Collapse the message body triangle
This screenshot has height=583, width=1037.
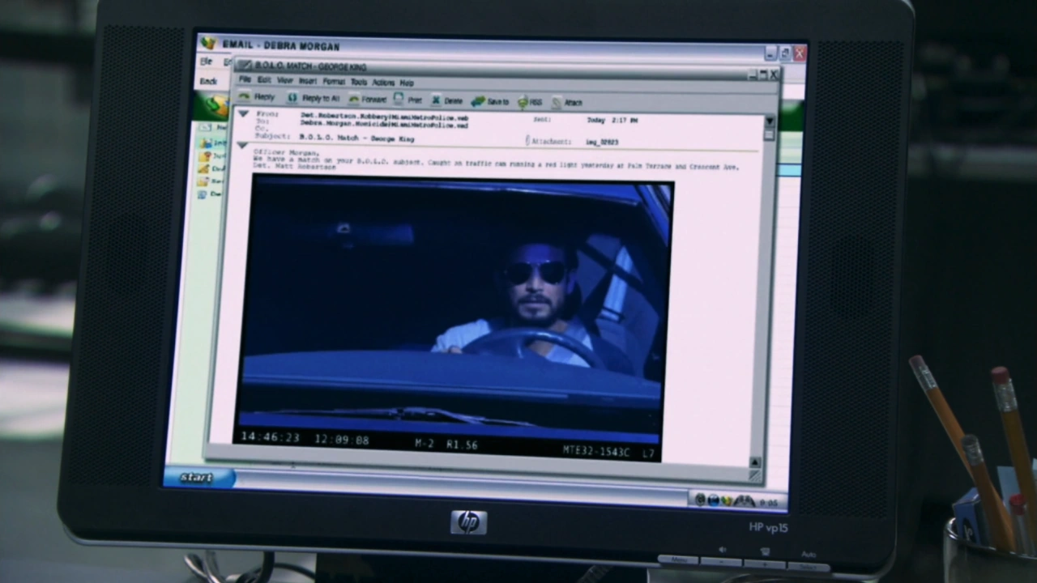(x=242, y=145)
